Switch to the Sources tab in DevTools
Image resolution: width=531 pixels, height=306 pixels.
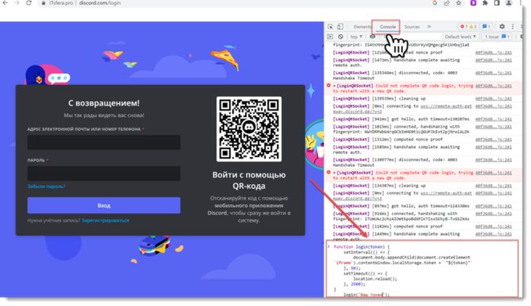coord(412,27)
